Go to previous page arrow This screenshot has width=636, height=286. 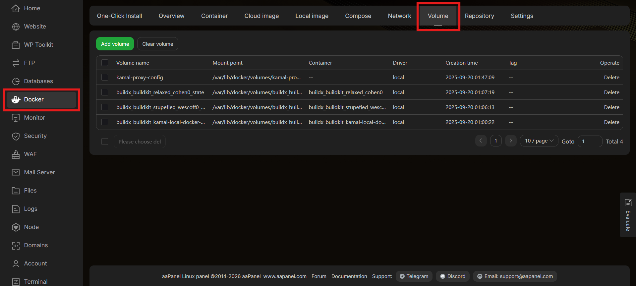(481, 141)
